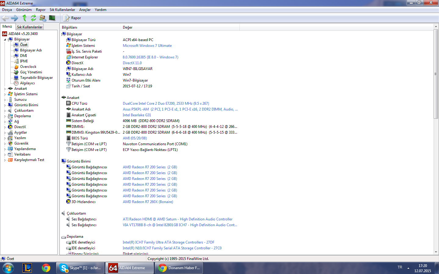Open the Asus P5KPL-AM motherboard link
Viewport: 439px width, 274px height.
(x=180, y=109)
